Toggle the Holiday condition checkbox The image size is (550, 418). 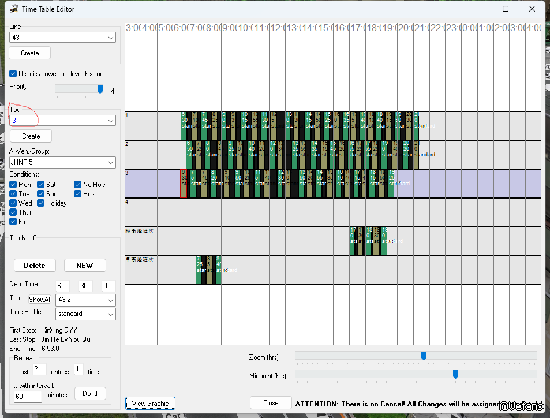pyautogui.click(x=42, y=203)
